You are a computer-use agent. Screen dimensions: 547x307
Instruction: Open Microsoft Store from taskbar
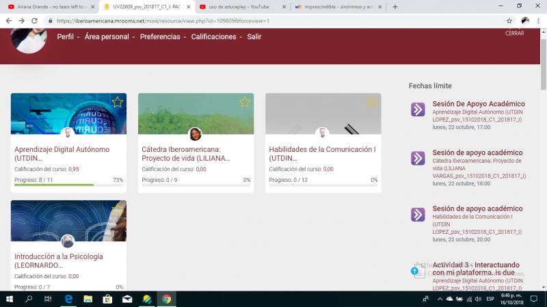tap(107, 299)
